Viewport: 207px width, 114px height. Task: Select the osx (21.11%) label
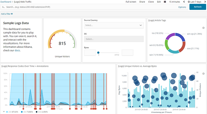193,48
